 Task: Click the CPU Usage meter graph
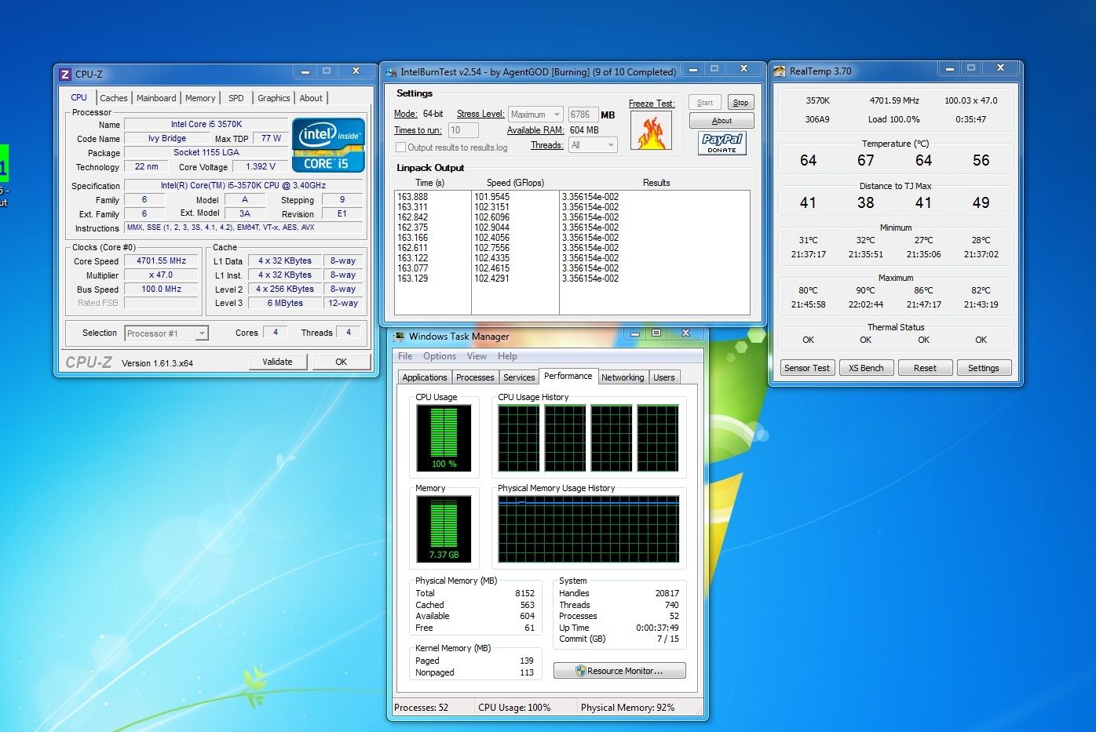point(444,438)
